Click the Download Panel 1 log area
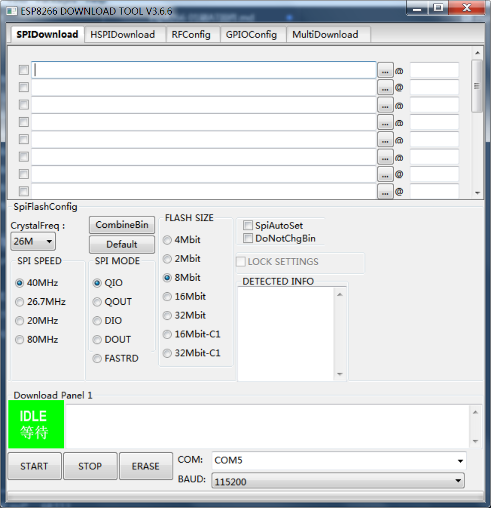This screenshot has width=491, height=508. click(x=268, y=427)
